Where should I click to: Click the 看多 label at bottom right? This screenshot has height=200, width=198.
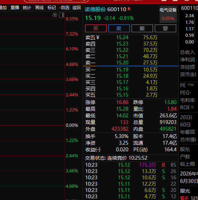[x=184, y=198]
